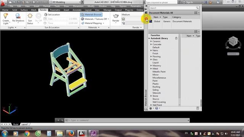Open the Express menu
244x137 pixels.
(x=123, y=6)
